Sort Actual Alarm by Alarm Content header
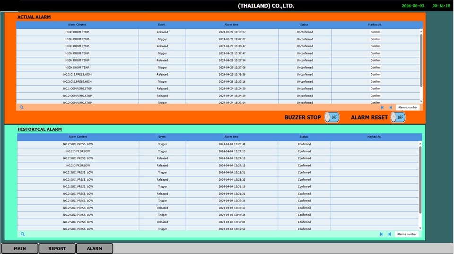This screenshot has width=454, height=254. (x=77, y=25)
